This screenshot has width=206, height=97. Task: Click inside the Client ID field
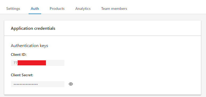(38, 63)
